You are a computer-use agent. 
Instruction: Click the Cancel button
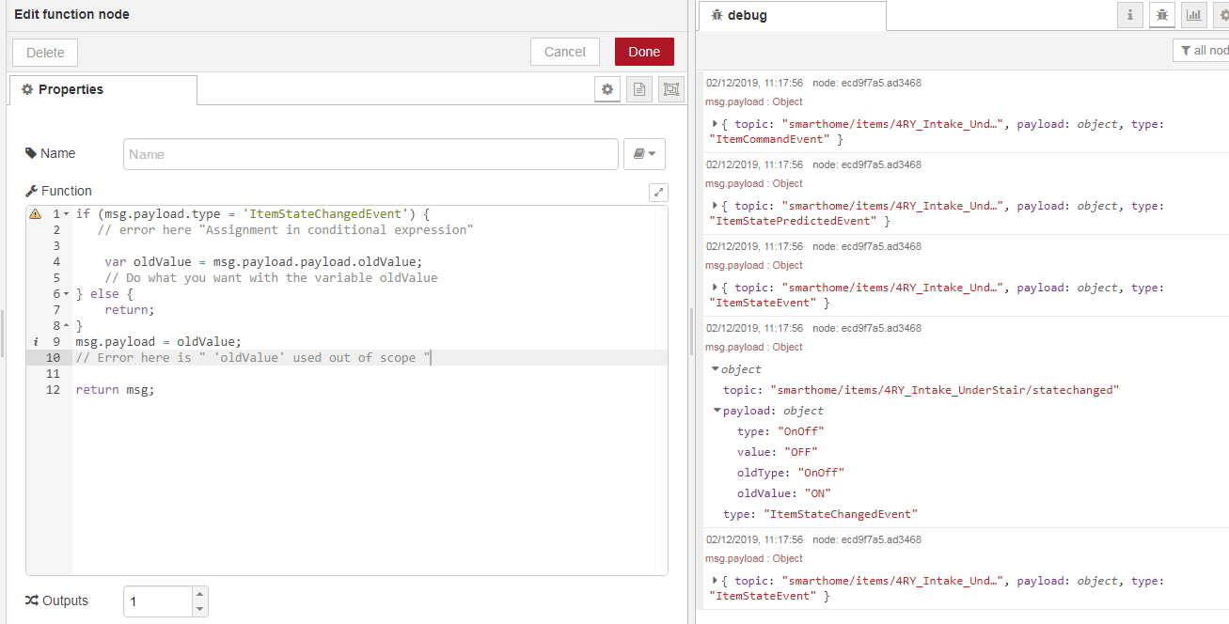click(x=565, y=52)
